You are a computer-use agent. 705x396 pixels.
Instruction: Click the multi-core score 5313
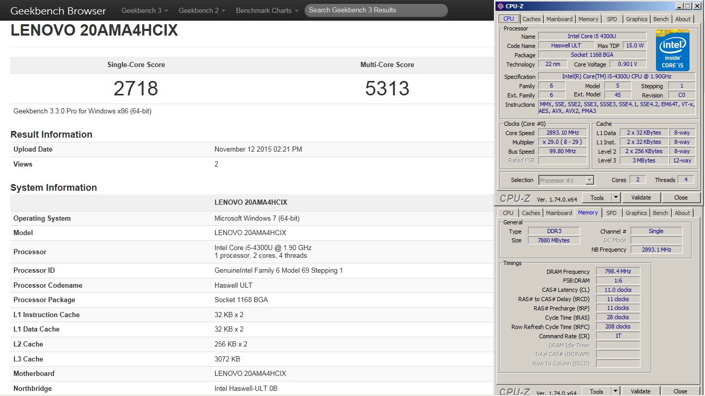[387, 89]
